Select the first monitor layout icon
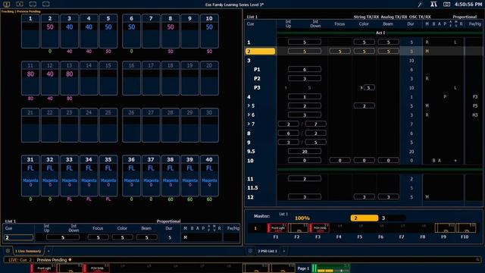 [x=7, y=4]
